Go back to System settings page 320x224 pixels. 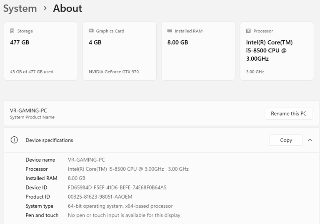tap(20, 8)
